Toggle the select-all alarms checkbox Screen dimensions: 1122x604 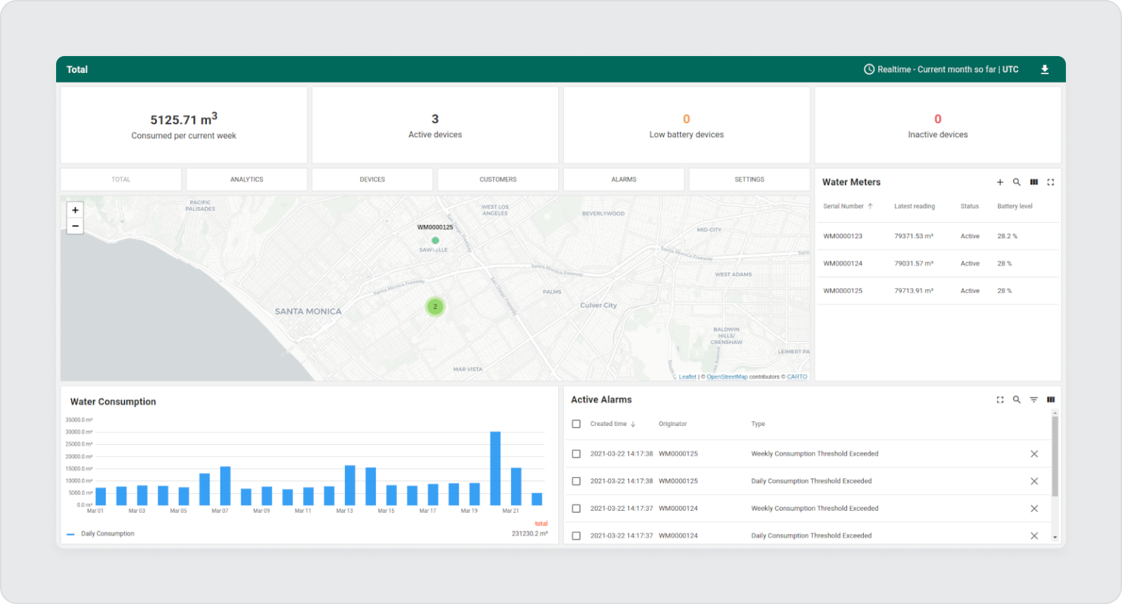pos(576,424)
